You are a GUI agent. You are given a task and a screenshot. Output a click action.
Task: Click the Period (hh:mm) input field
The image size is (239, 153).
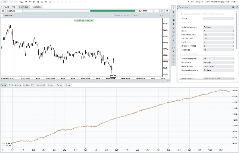[219, 66]
